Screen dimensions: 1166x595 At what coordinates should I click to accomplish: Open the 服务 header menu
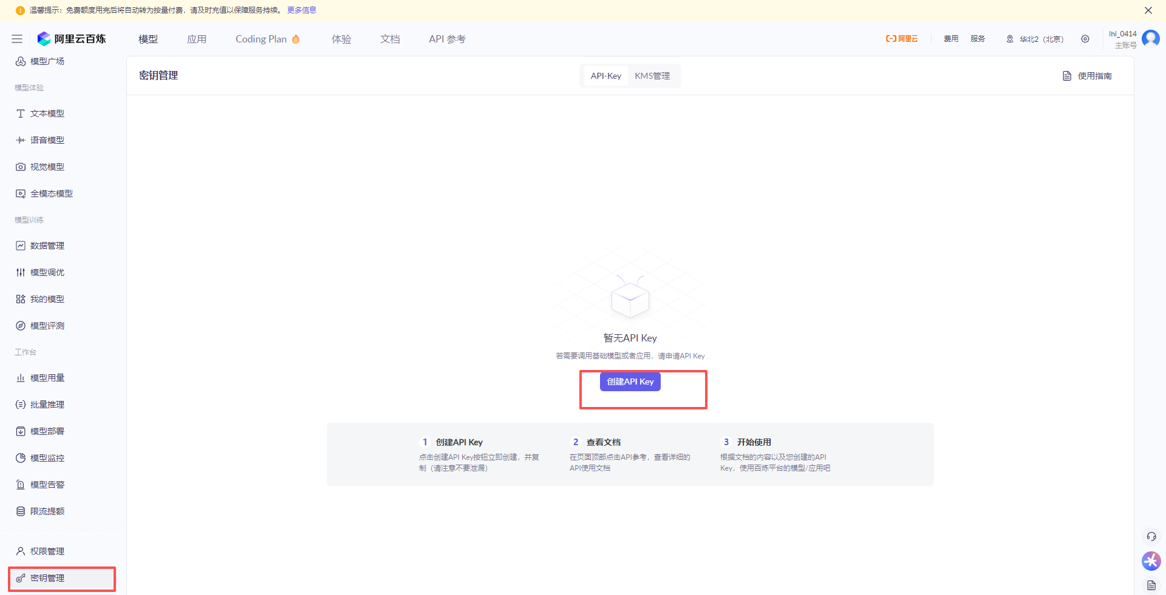point(978,39)
